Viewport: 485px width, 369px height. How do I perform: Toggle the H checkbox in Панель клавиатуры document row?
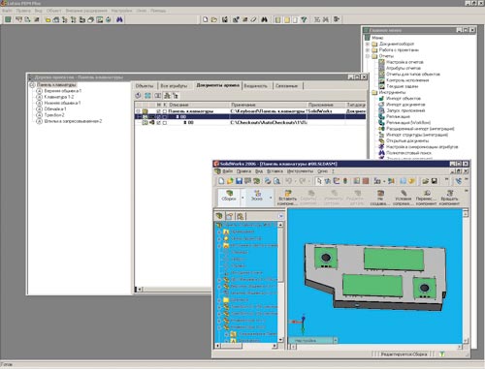coord(158,111)
